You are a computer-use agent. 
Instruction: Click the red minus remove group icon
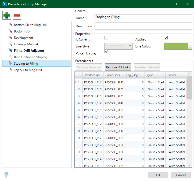(x=17, y=15)
